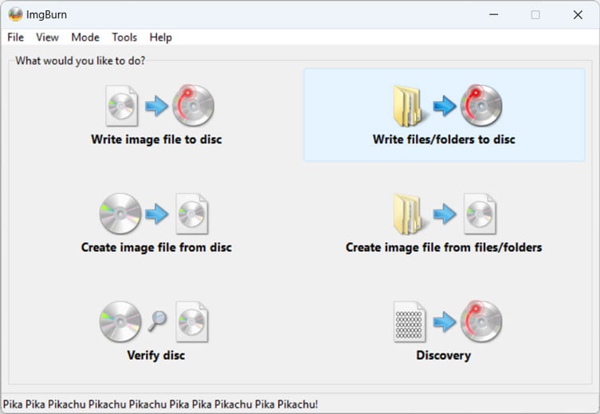This screenshot has height=414, width=600.
Task: Open the Tools menu
Action: pos(124,37)
